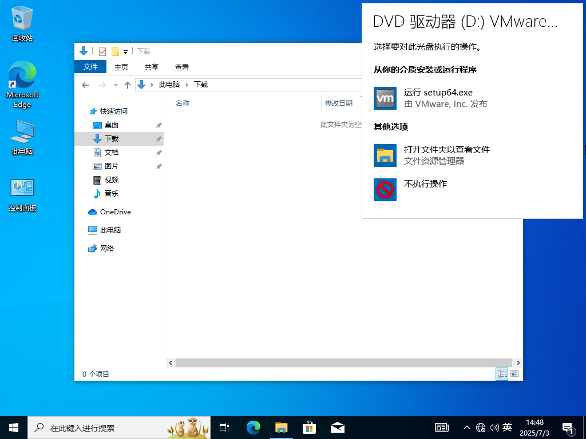Click the volume speaker tray icon
Viewport: 586px width, 439px height.
pos(494,428)
